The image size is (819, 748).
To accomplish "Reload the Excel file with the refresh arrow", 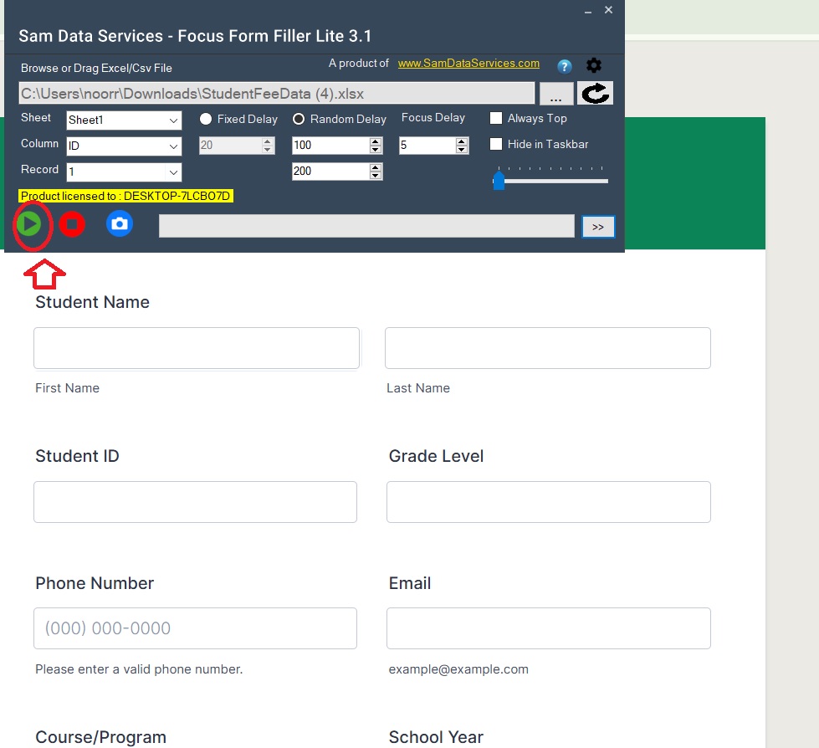I will click(x=596, y=94).
